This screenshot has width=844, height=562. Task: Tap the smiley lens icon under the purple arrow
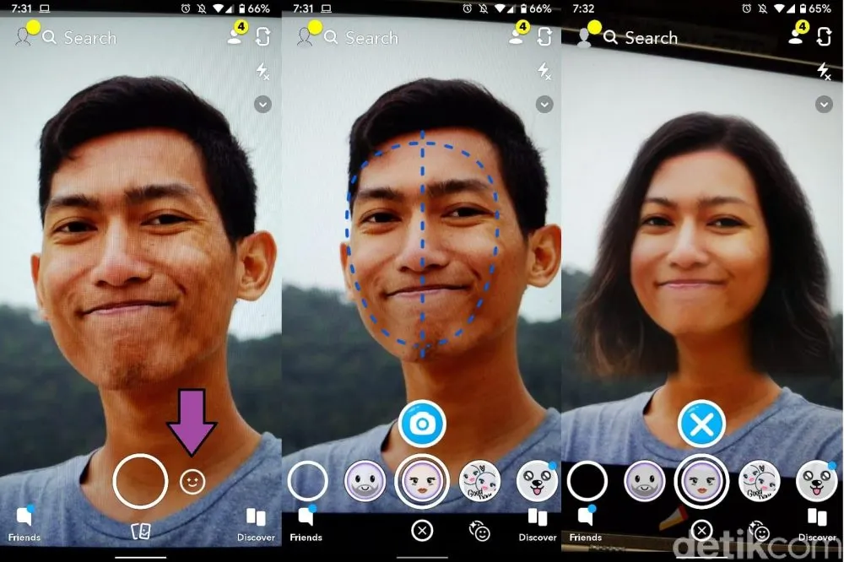click(x=192, y=482)
